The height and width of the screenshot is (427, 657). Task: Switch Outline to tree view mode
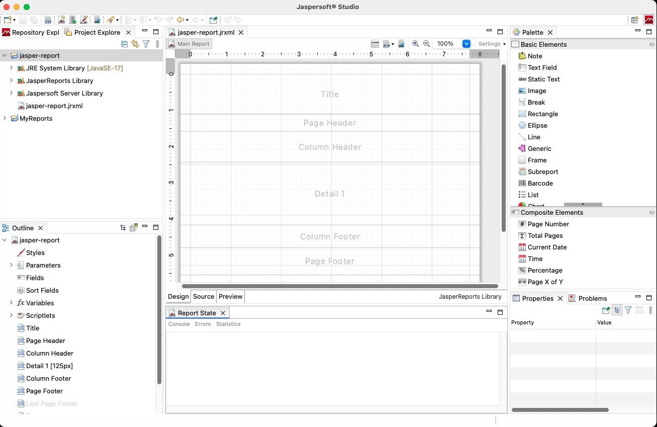[123, 228]
